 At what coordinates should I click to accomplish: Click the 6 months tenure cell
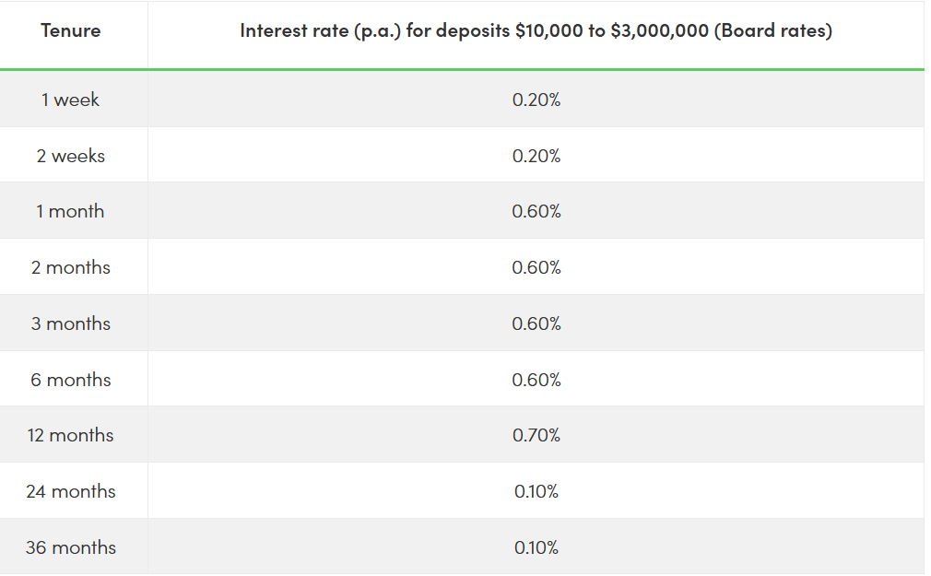tap(71, 380)
